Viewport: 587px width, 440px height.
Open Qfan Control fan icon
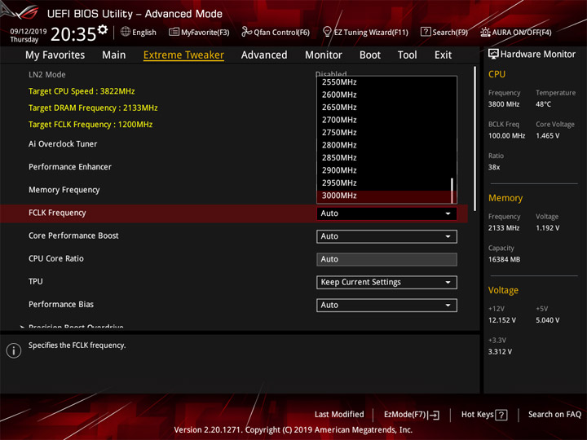(x=246, y=32)
